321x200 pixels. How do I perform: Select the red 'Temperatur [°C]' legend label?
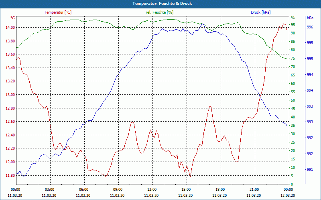click(x=58, y=12)
